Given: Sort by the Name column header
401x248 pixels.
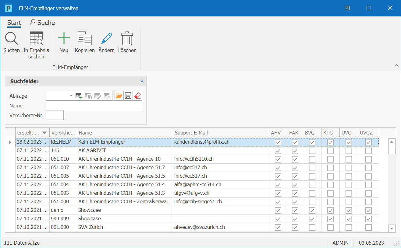Looking at the screenshot, I should [x=125, y=133].
